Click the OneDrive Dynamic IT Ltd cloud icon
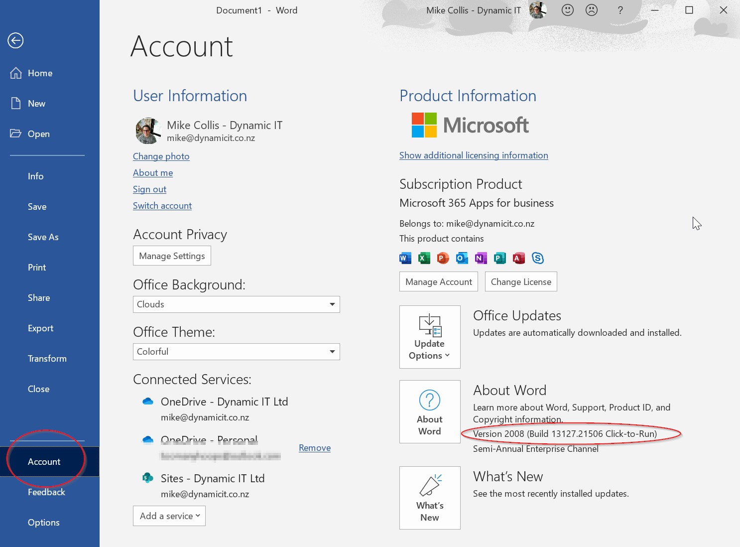This screenshot has height=547, width=740. [x=148, y=402]
